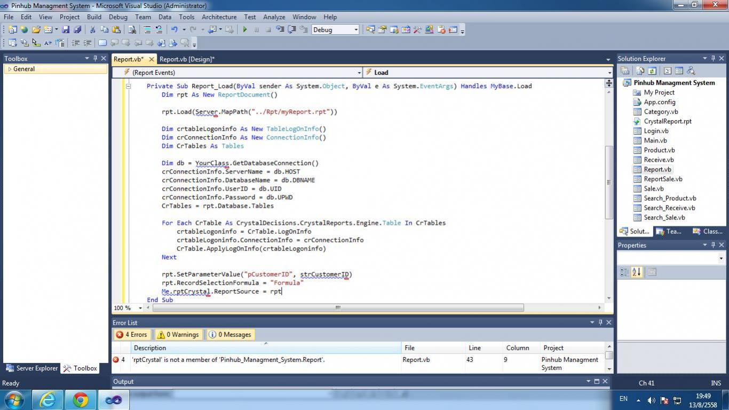Click the Windows Start button
Viewport: 729px width, 410px height.
(x=14, y=399)
